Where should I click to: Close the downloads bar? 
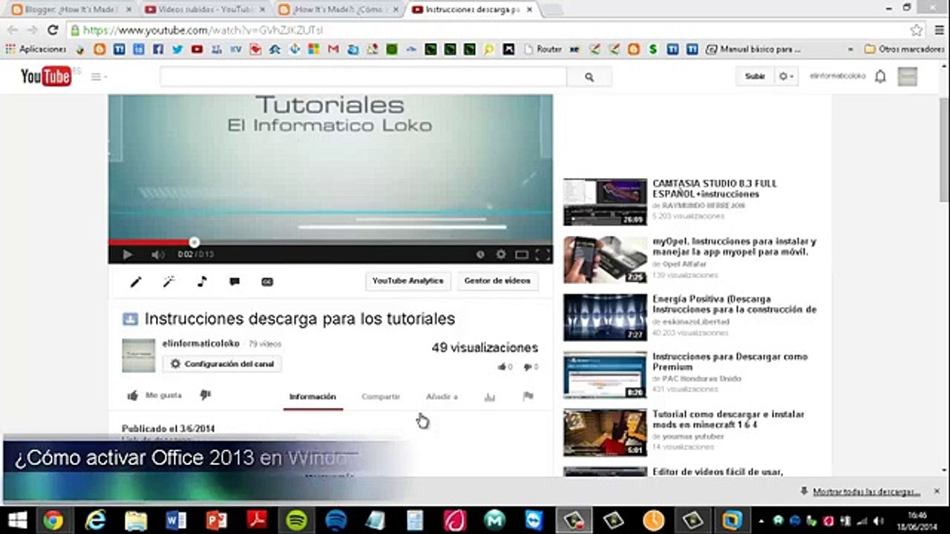[x=937, y=492]
